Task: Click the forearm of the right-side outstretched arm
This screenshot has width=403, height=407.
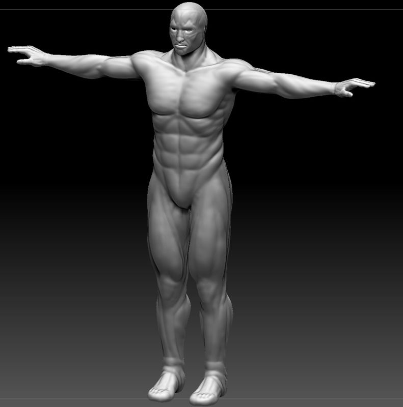Action: (x=301, y=86)
